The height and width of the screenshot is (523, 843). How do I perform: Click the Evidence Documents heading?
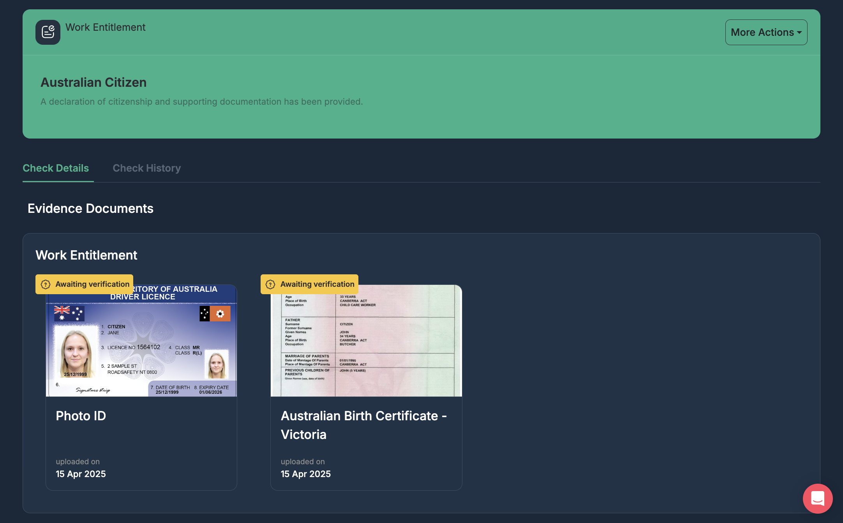click(x=90, y=209)
